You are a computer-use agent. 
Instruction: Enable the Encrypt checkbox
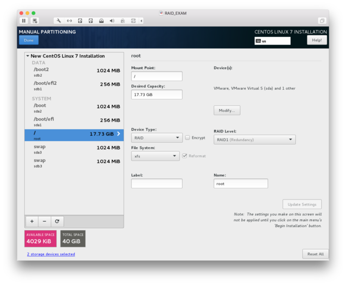pos(188,138)
